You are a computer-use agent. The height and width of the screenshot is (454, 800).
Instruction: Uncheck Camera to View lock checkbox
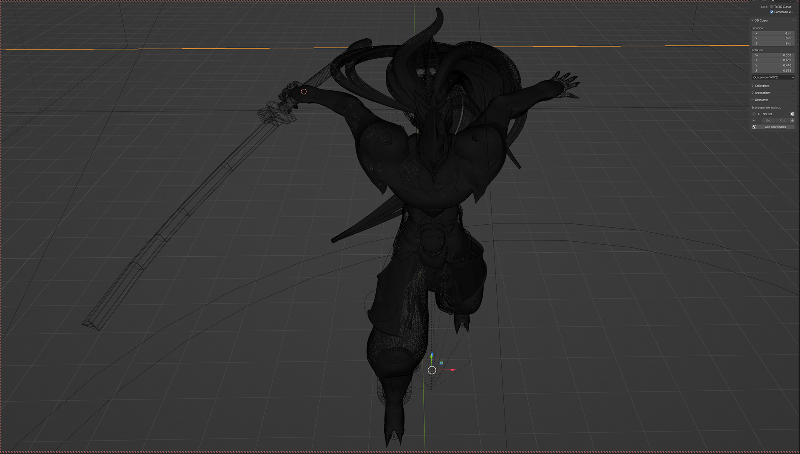772,12
